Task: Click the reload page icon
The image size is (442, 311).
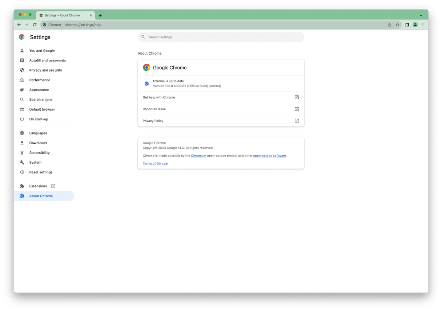Action: pyautogui.click(x=35, y=25)
